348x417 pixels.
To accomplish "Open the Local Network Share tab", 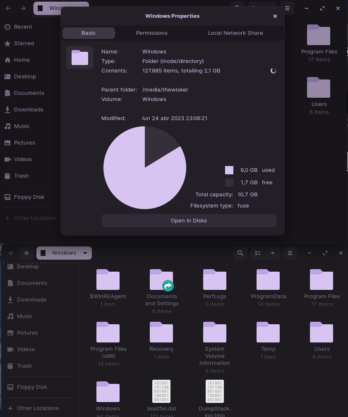I will point(235,33).
